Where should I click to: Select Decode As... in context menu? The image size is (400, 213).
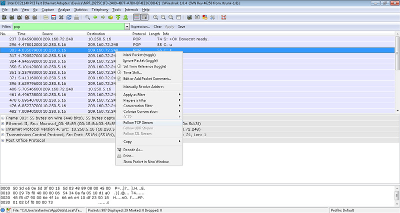pos(149,150)
